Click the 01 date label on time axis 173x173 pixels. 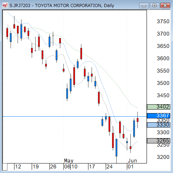[130, 167]
